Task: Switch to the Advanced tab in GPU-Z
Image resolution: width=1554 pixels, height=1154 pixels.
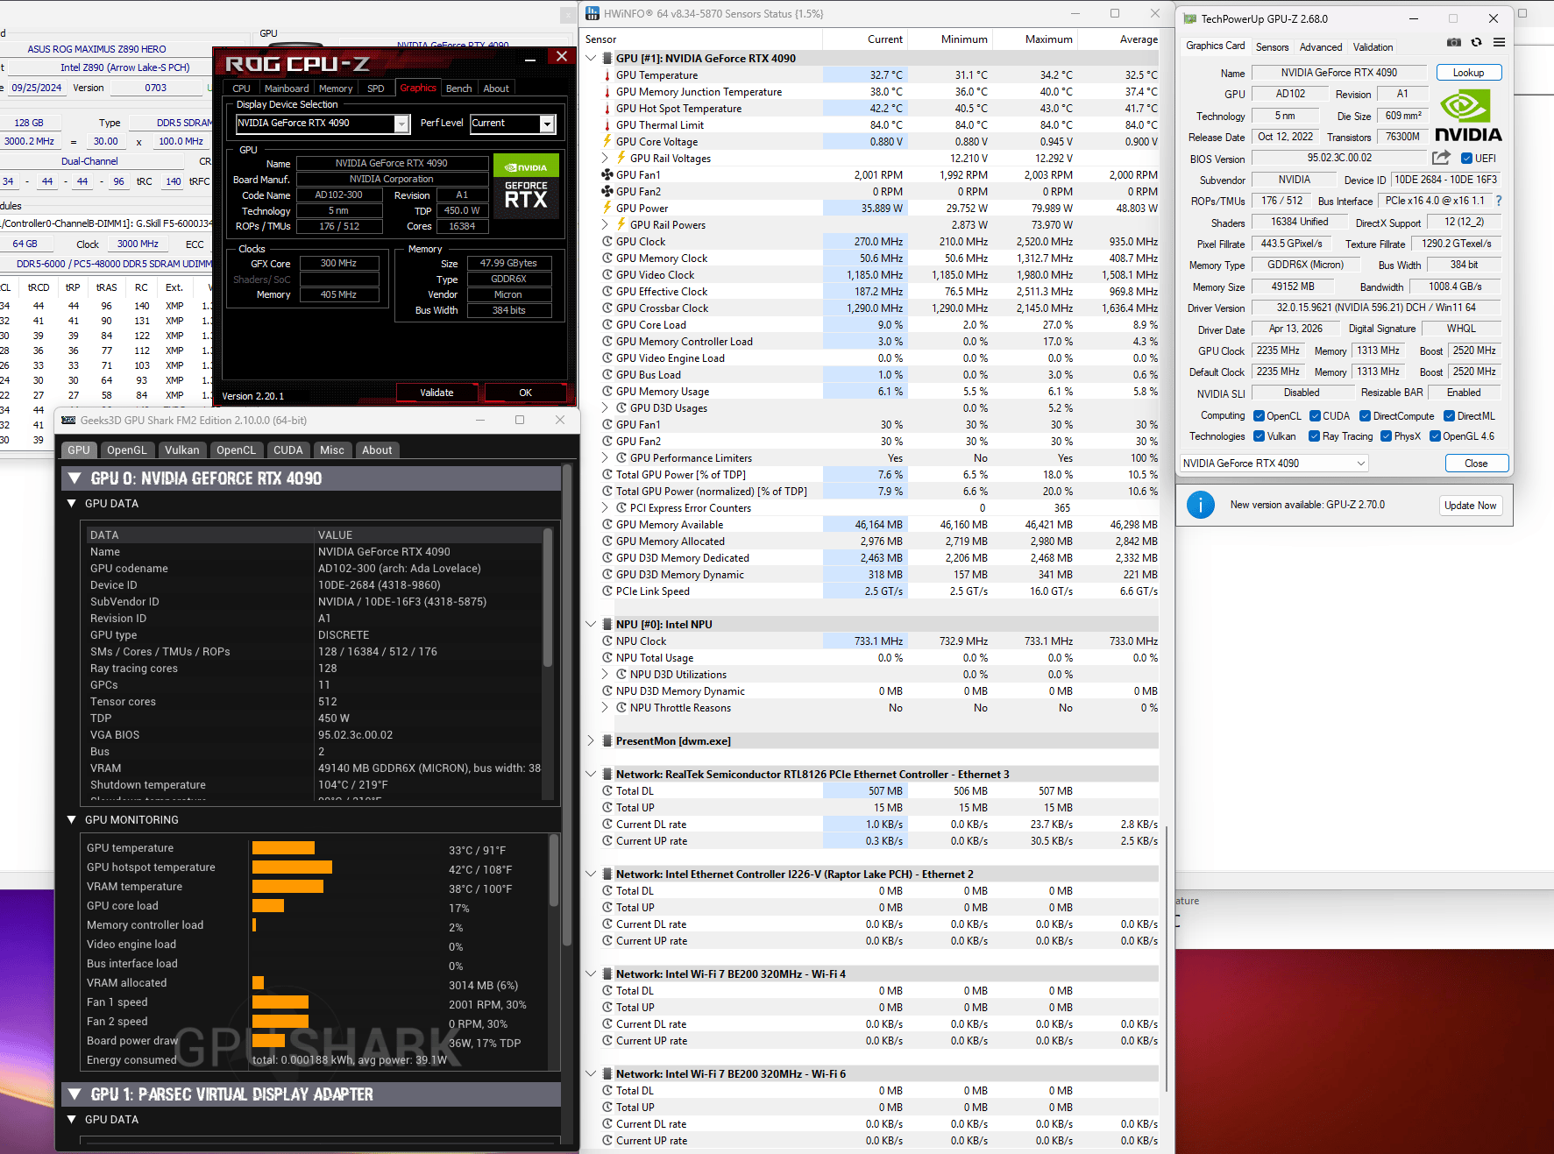Action: [x=1320, y=47]
